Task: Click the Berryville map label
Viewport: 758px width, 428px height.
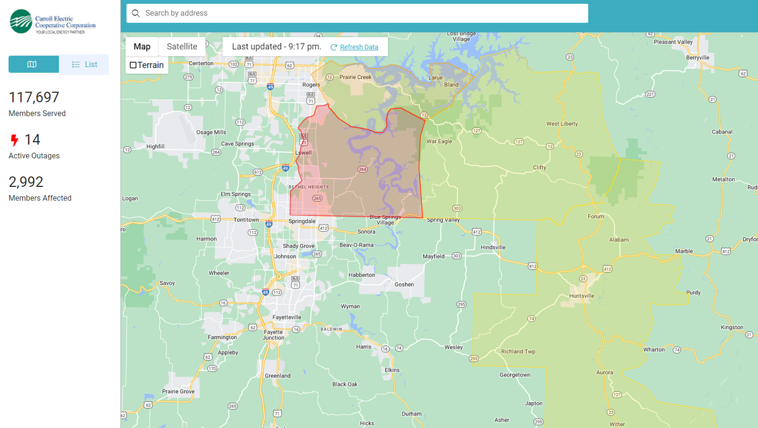Action: [x=697, y=57]
